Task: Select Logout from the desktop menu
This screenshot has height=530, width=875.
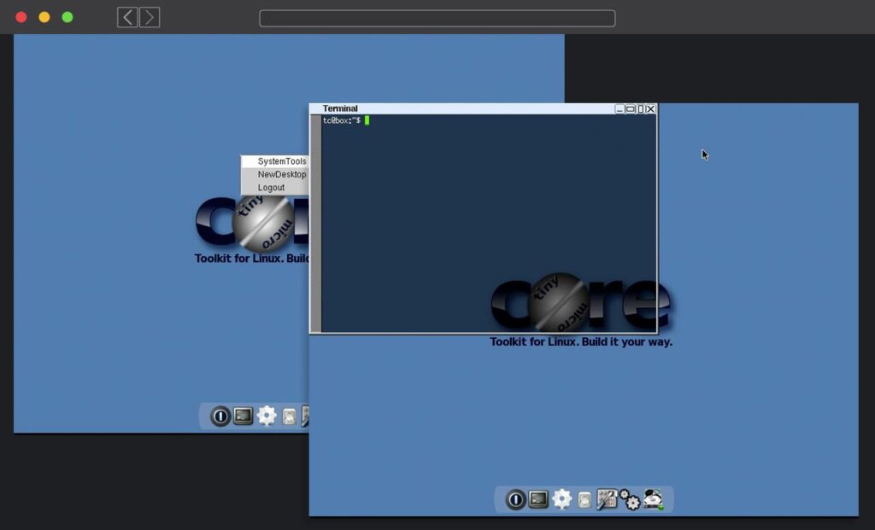Action: pyautogui.click(x=272, y=187)
